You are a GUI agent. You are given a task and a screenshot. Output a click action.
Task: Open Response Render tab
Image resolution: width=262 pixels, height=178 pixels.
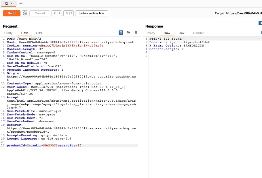click(198, 33)
